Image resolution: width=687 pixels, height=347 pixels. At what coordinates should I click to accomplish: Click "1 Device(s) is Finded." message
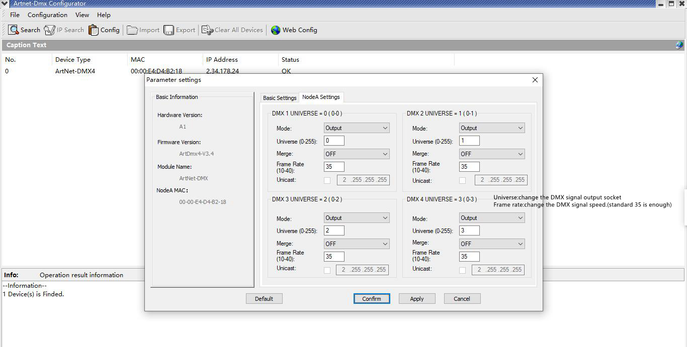point(33,294)
